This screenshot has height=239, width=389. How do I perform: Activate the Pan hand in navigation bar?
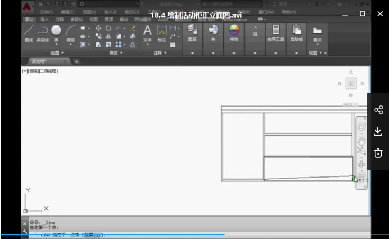(361, 141)
